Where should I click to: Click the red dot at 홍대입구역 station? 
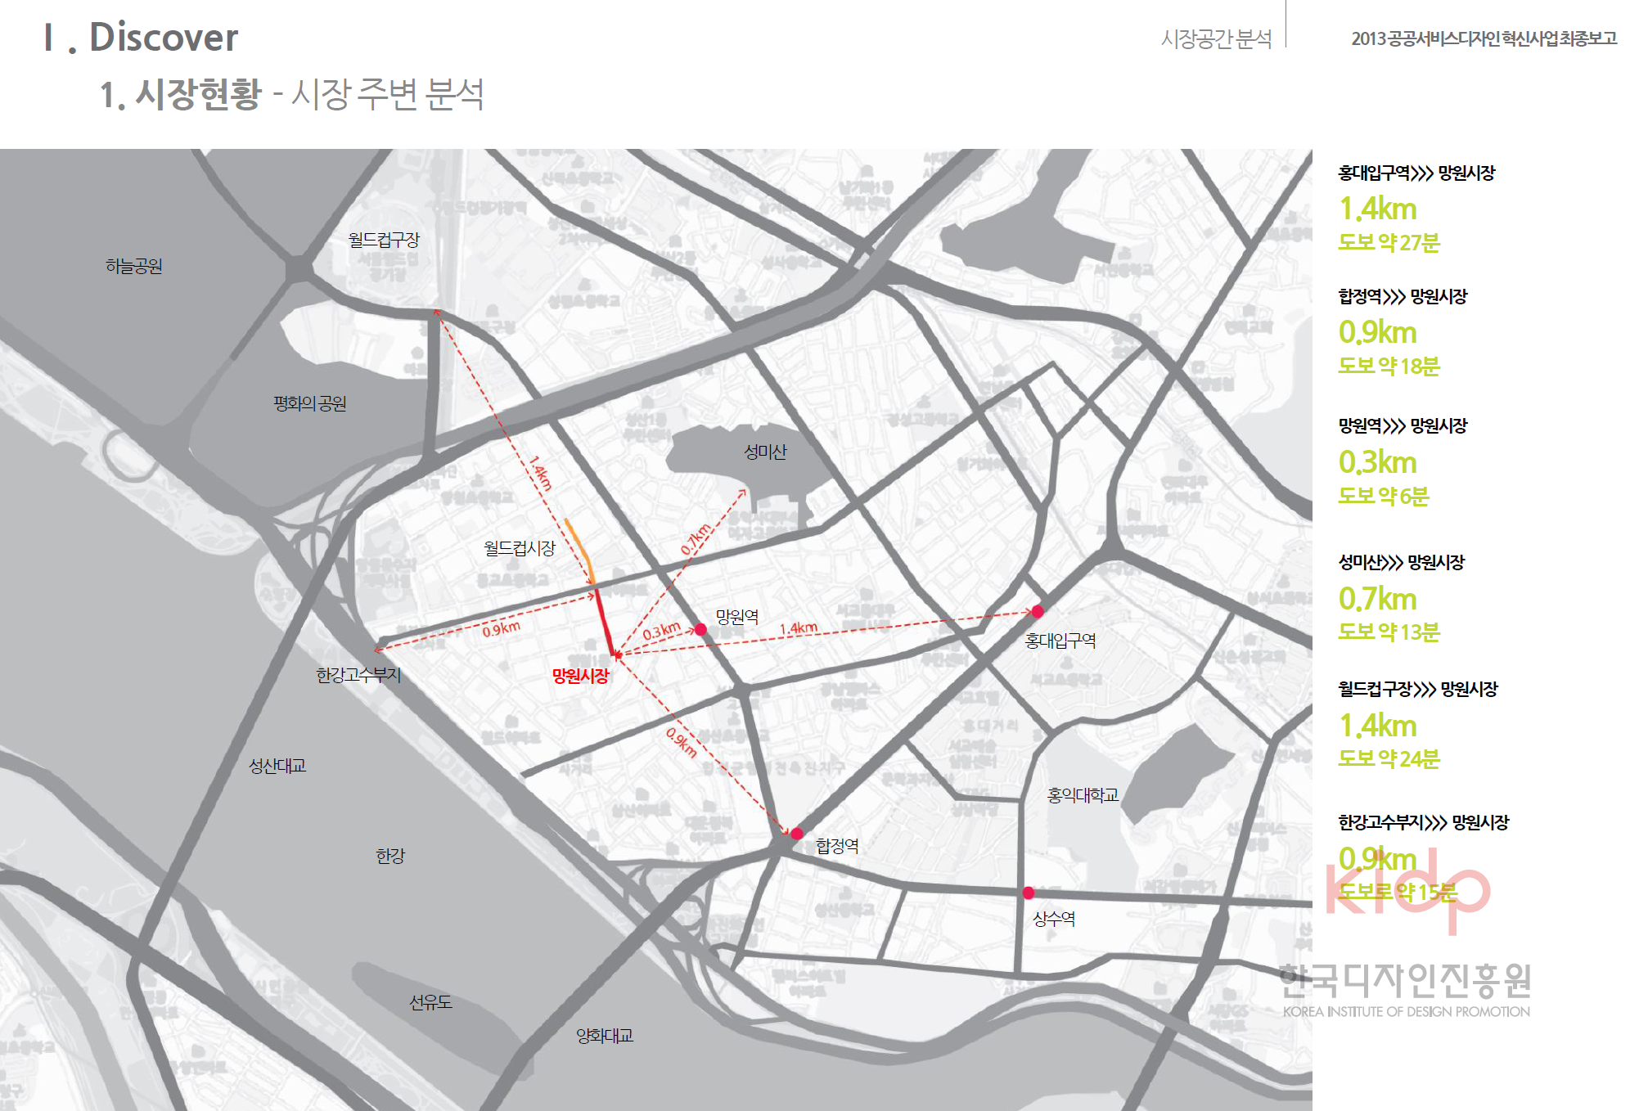pyautogui.click(x=1038, y=611)
